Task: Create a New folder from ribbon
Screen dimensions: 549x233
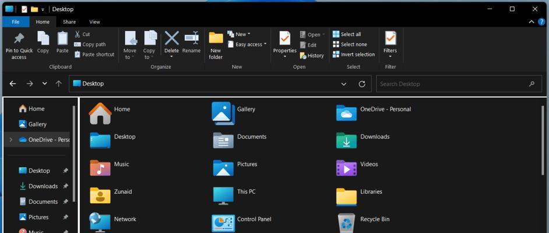Action: click(x=216, y=46)
